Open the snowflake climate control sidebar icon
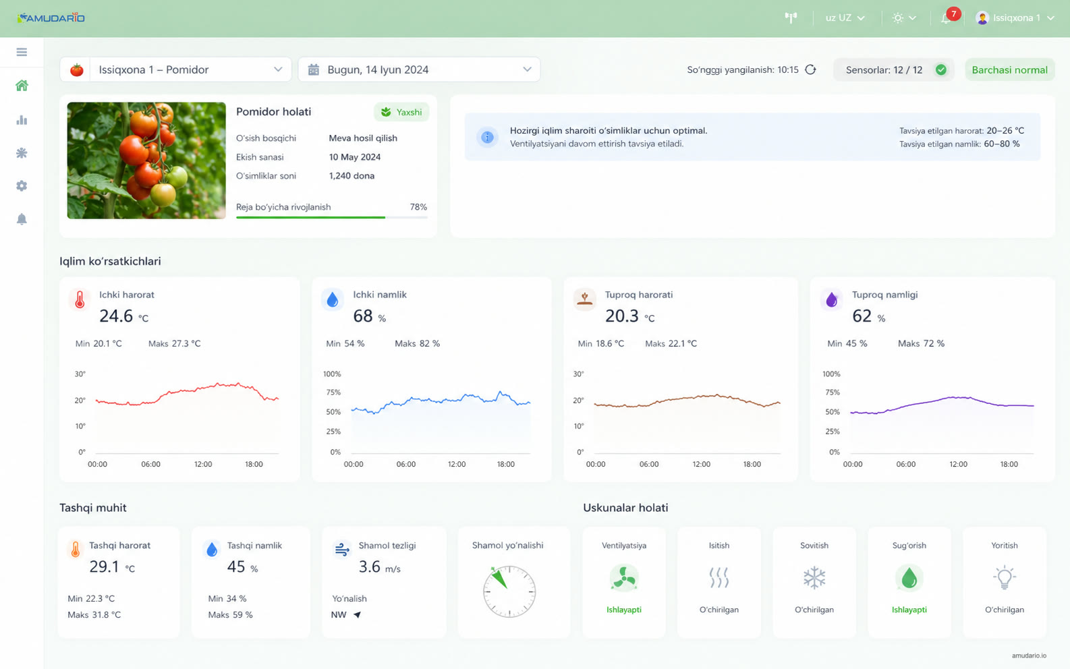 (22, 153)
